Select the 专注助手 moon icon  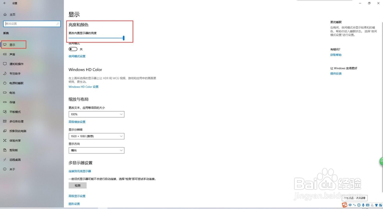click(5, 73)
